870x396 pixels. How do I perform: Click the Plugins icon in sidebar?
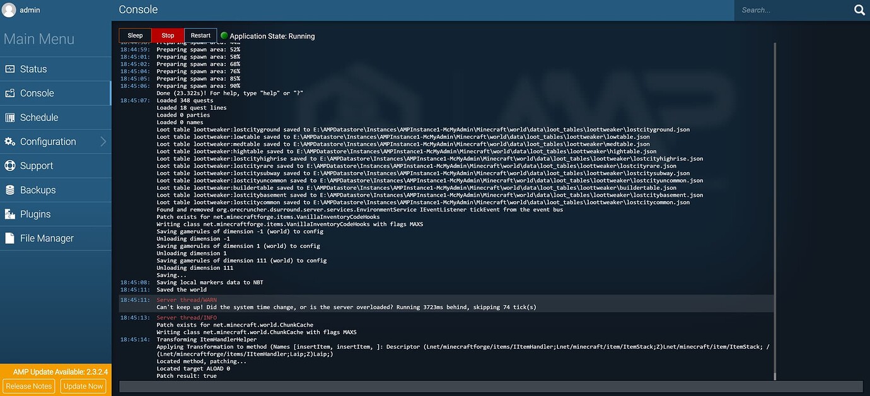tap(9, 214)
